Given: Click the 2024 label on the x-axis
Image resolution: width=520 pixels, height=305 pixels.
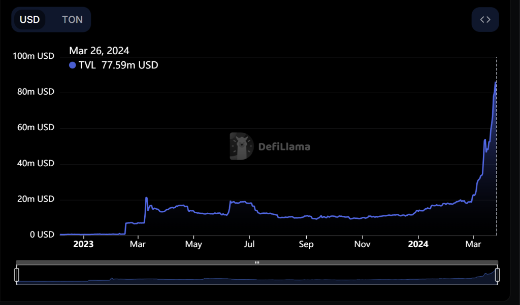Looking at the screenshot, I should (x=418, y=244).
